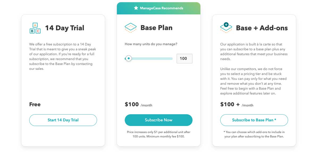Viewport: 319px width, 156px height.
Task: Click the price increase note under Subscribe Now
Action: point(158,134)
